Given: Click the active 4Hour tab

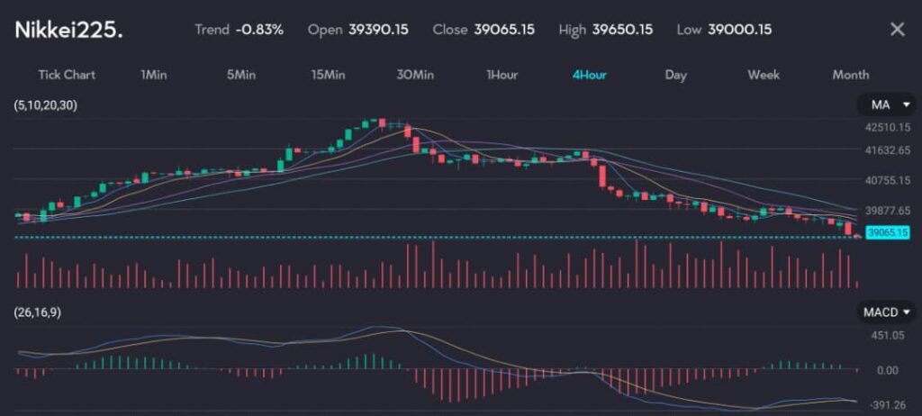Looking at the screenshot, I should (x=589, y=75).
